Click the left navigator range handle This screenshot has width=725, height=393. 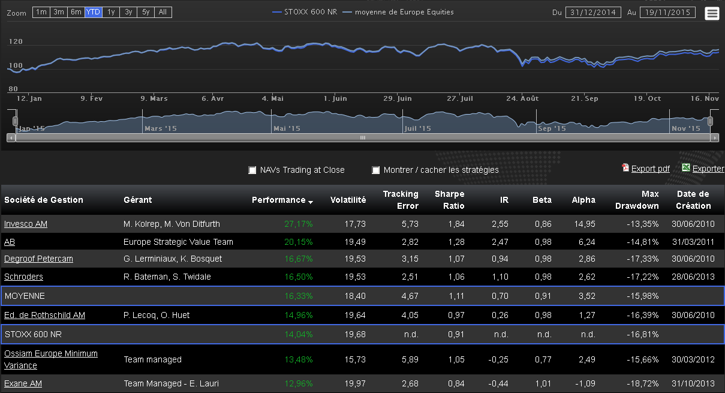tap(16, 121)
